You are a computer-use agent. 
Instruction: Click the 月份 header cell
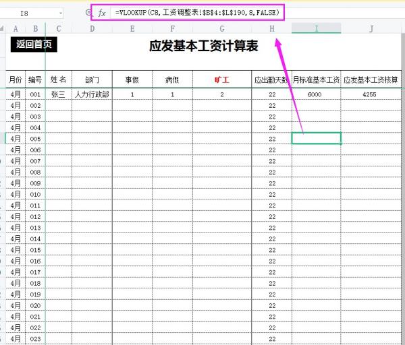point(16,80)
